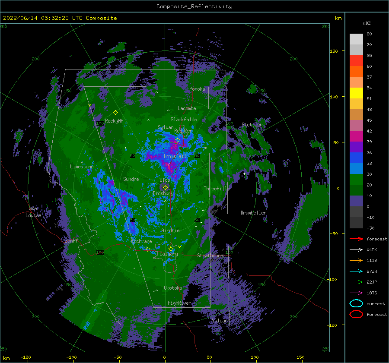Click the orange 111V arrow in legend
This screenshot has width=389, height=363.
click(x=356, y=260)
